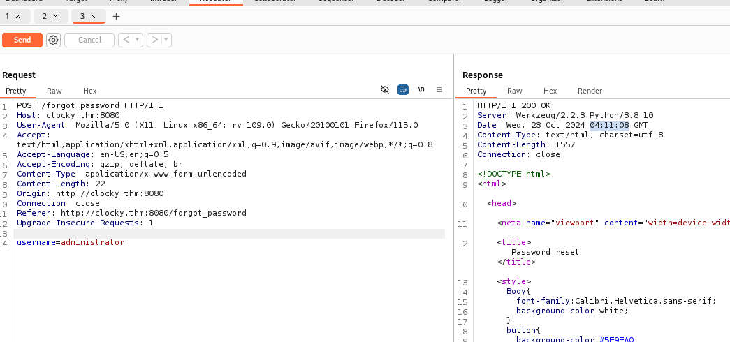
Task: Click the 'Server: Werkzeug/2.2.3' header
Action: [x=565, y=115]
